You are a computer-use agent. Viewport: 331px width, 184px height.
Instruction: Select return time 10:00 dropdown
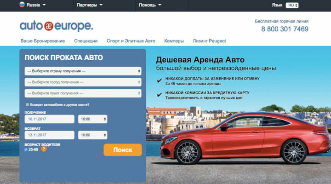(92, 135)
